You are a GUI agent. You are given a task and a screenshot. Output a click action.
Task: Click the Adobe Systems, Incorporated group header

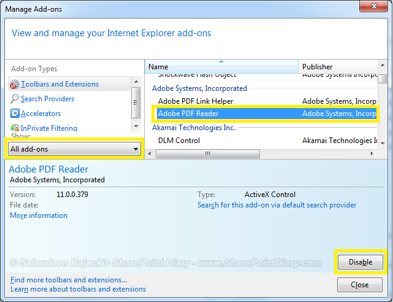(199, 88)
